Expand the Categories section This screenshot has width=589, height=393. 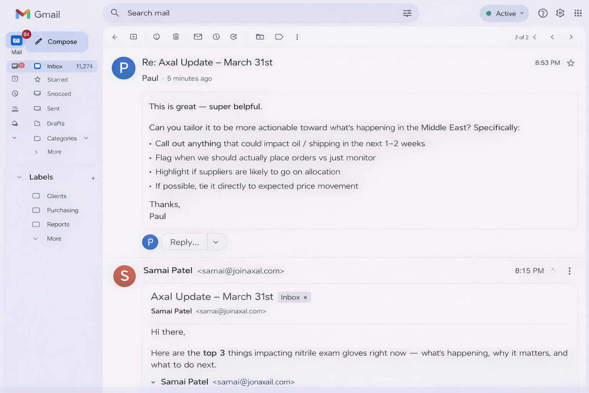86,138
